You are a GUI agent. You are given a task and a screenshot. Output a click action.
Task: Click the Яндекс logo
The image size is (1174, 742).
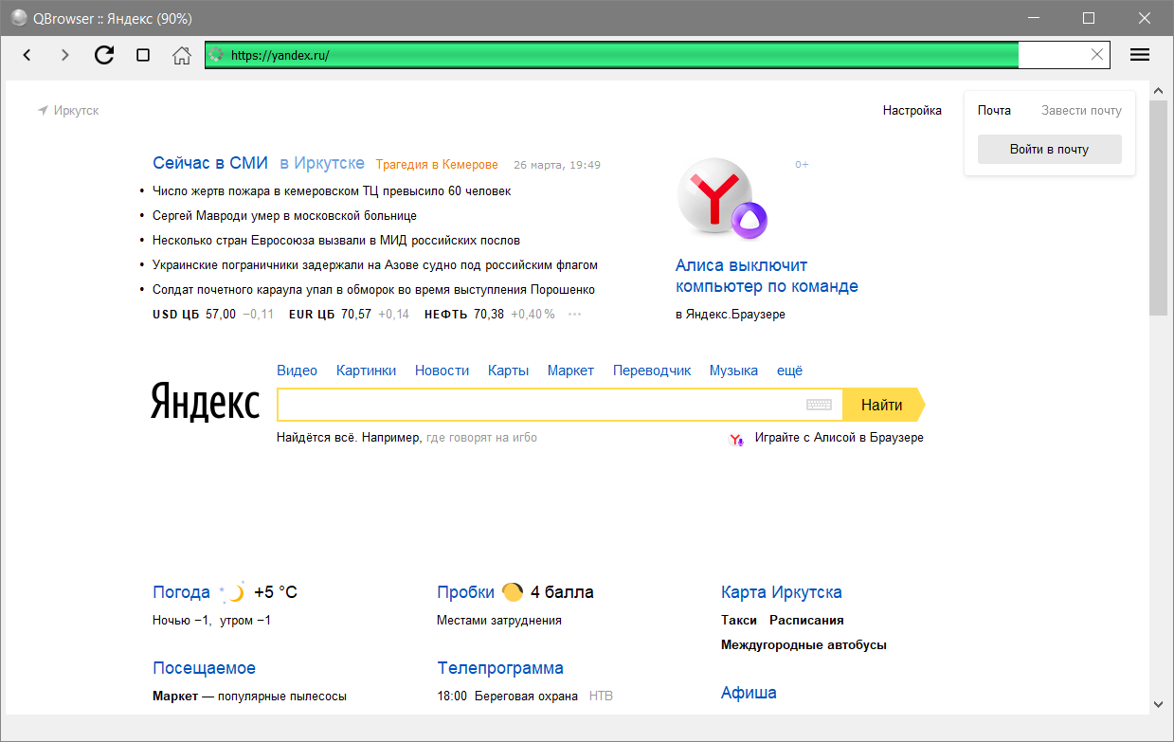(x=205, y=403)
